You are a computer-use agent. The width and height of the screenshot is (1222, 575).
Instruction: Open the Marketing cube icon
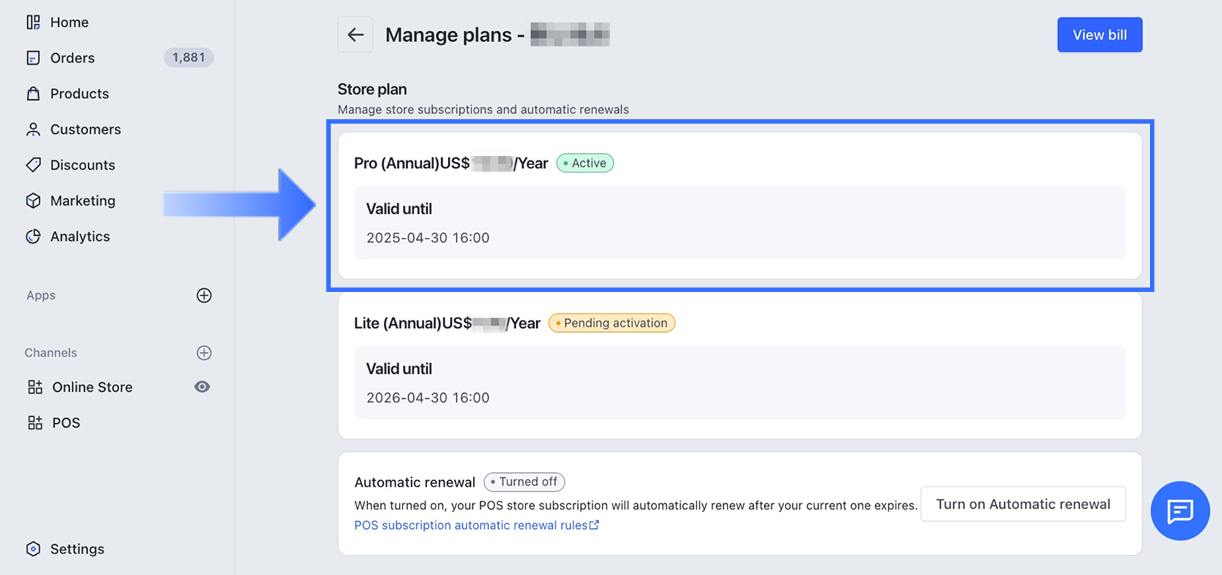point(33,201)
